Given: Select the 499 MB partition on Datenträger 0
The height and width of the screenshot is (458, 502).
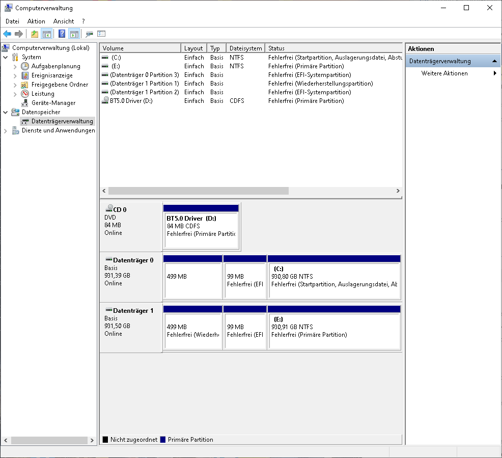Looking at the screenshot, I should [193, 277].
